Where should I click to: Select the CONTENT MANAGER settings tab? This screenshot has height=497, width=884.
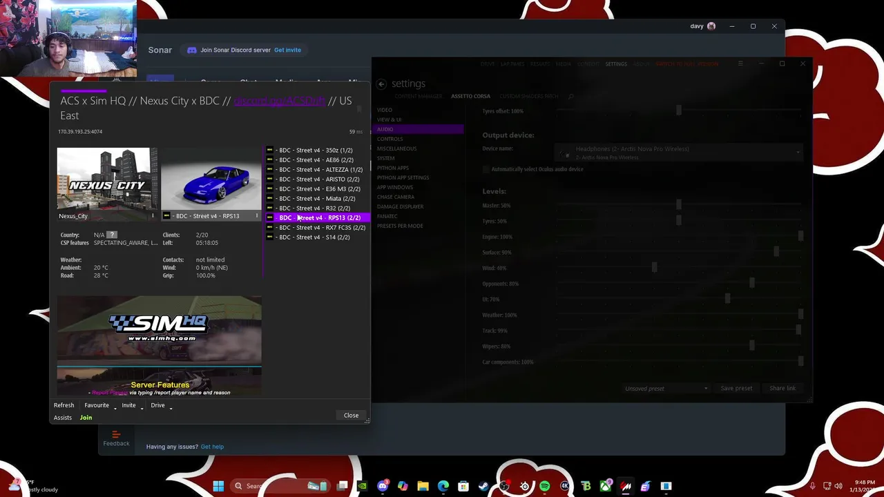click(x=419, y=97)
